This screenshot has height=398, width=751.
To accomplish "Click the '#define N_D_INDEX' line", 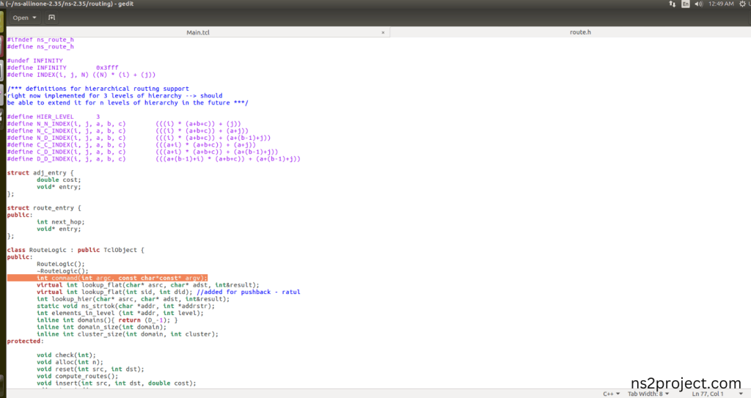I will (139, 138).
